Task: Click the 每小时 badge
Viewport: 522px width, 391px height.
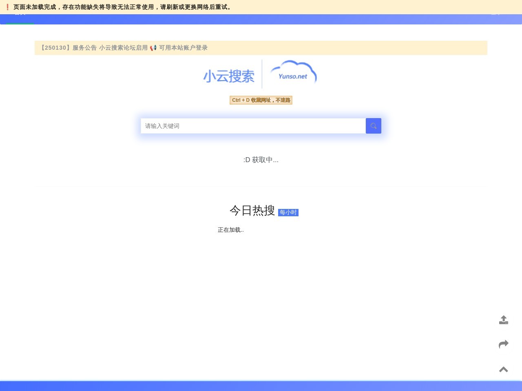Action: tap(288, 213)
